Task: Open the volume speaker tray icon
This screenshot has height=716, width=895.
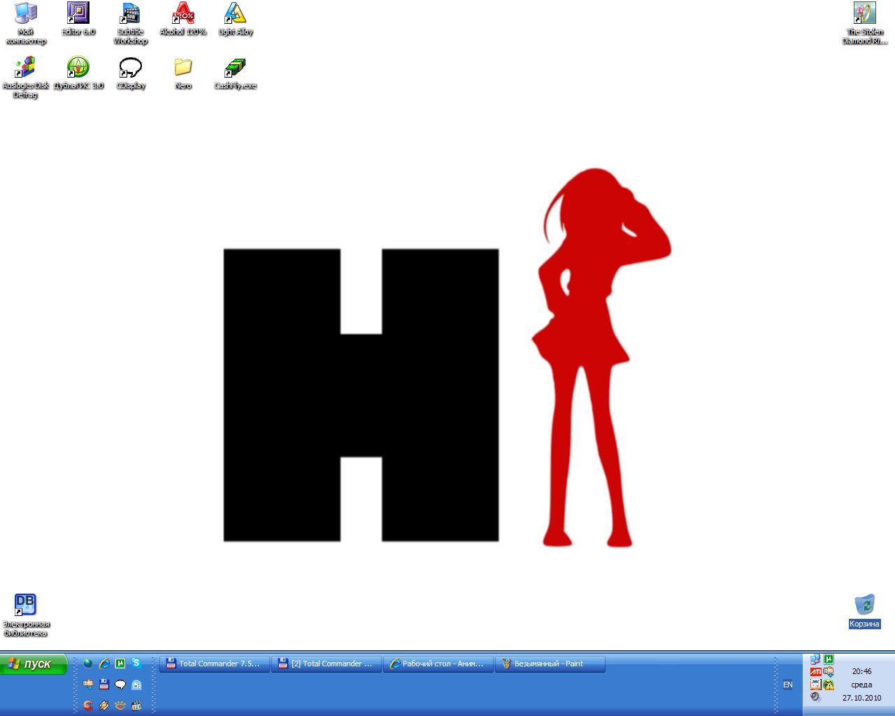Action: tap(815, 697)
